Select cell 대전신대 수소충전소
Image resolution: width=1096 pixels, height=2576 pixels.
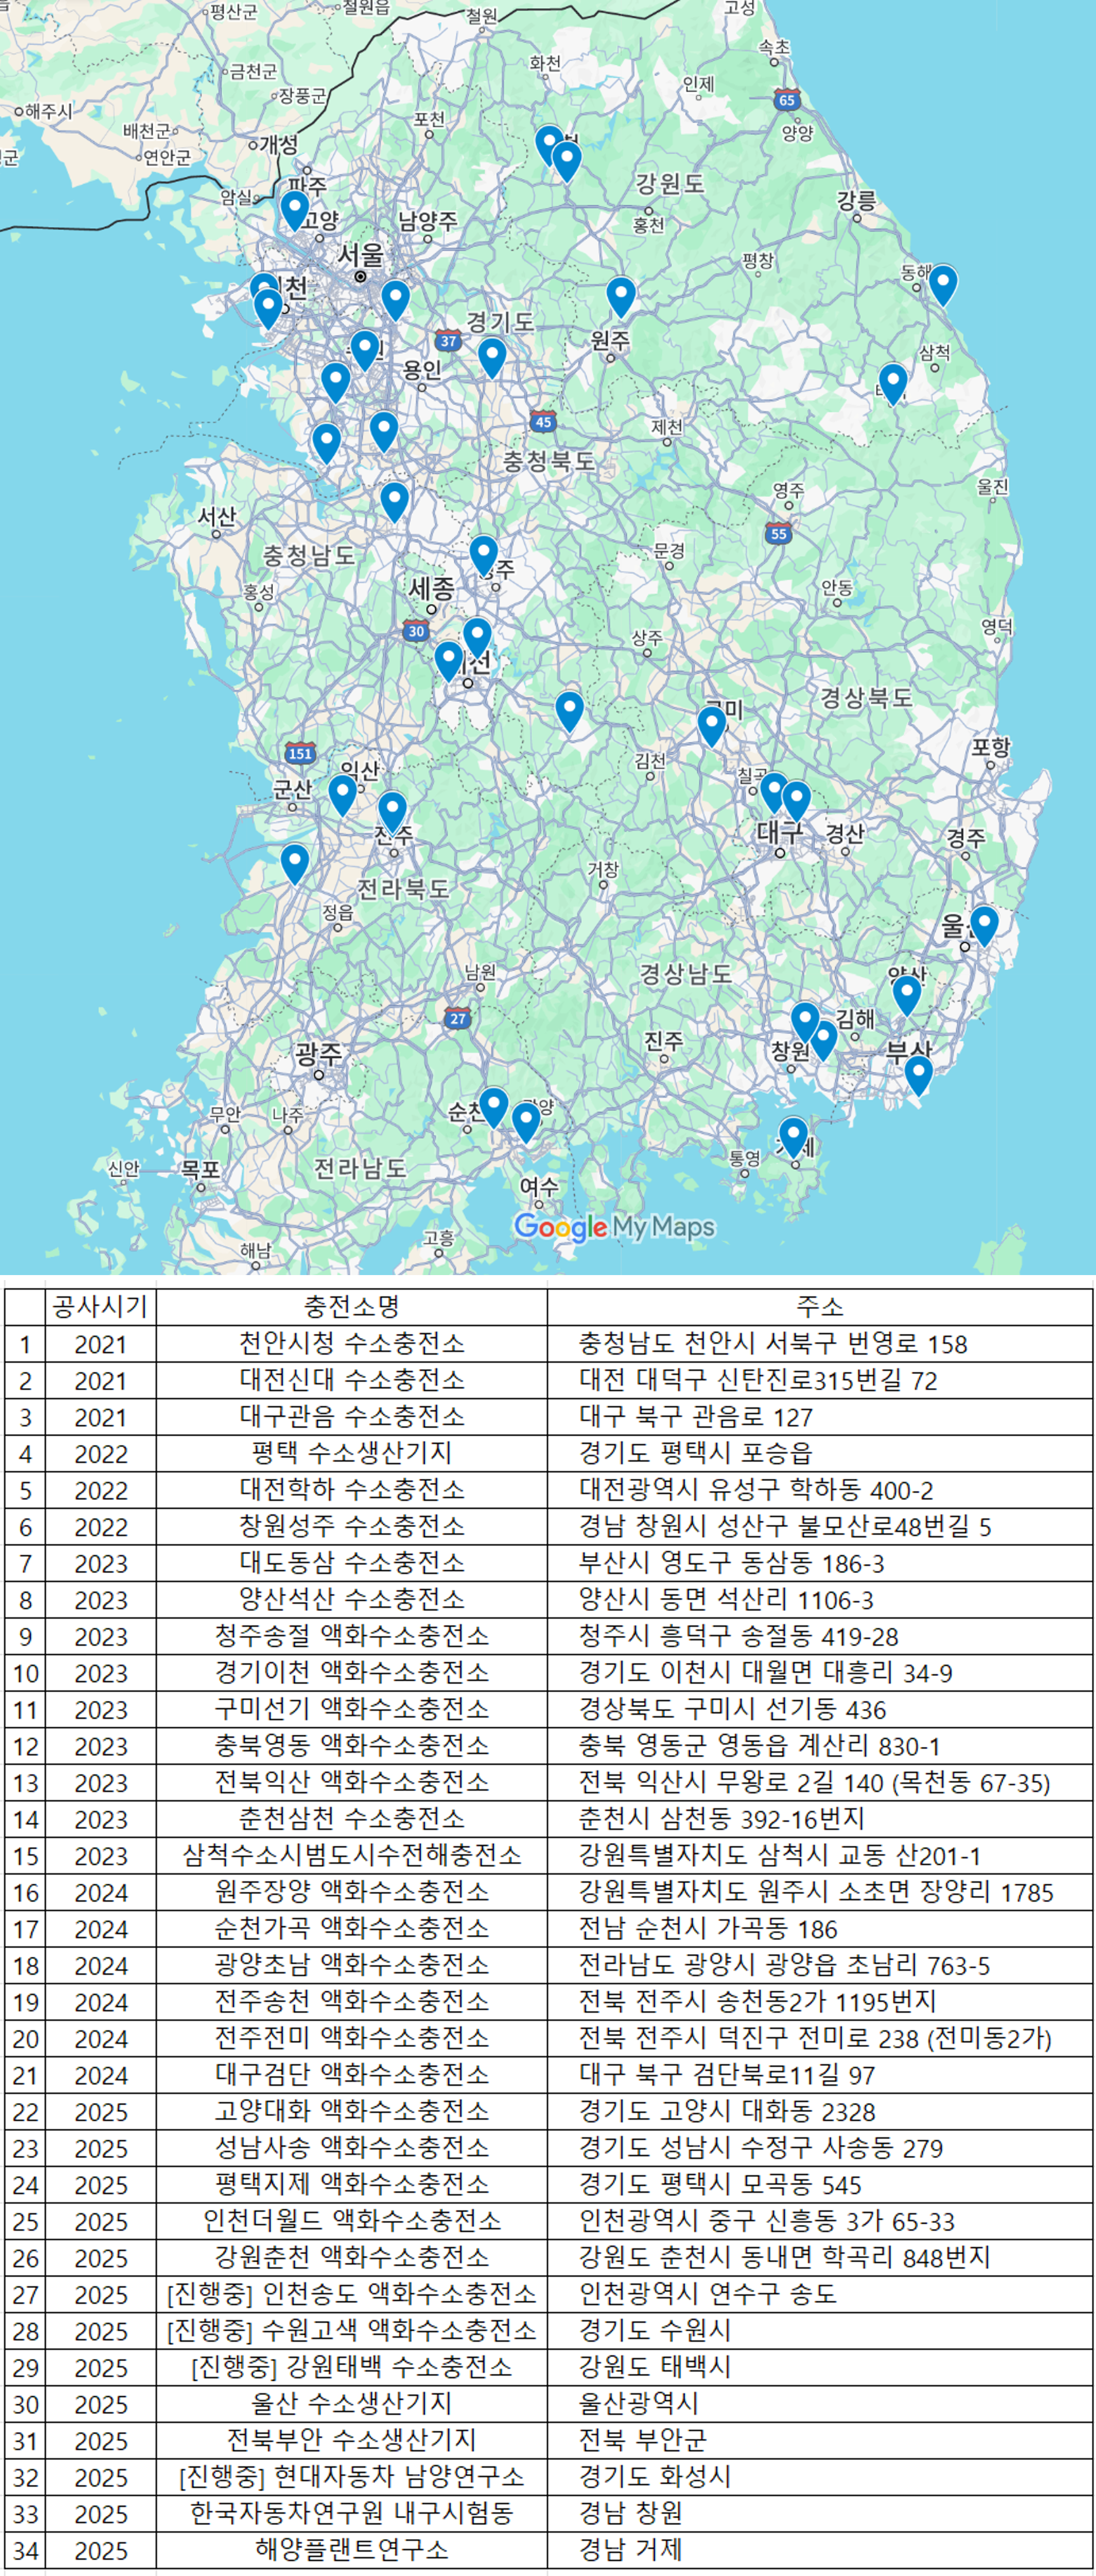click(351, 1380)
